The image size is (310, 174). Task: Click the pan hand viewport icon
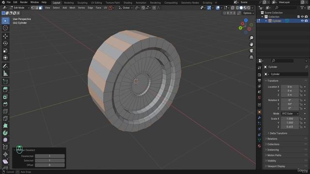[x=251, y=44]
